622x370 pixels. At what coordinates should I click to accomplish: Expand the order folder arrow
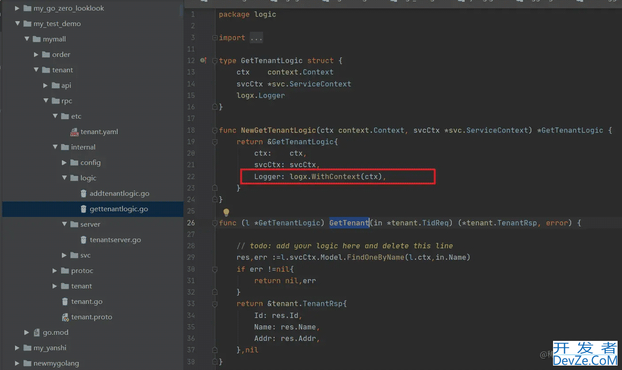[x=36, y=55]
